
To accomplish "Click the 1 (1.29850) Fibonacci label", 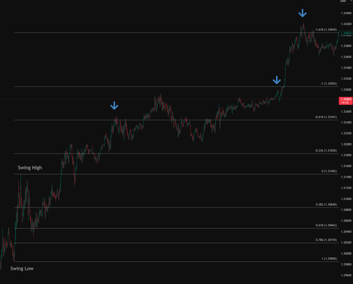I will (329, 259).
